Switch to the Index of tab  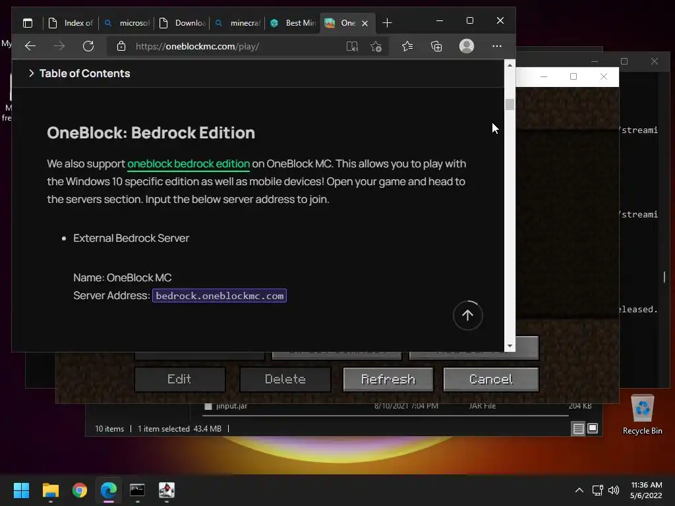[71, 23]
